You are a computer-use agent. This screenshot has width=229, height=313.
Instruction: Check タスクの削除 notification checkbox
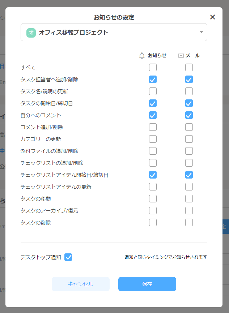[153, 222]
